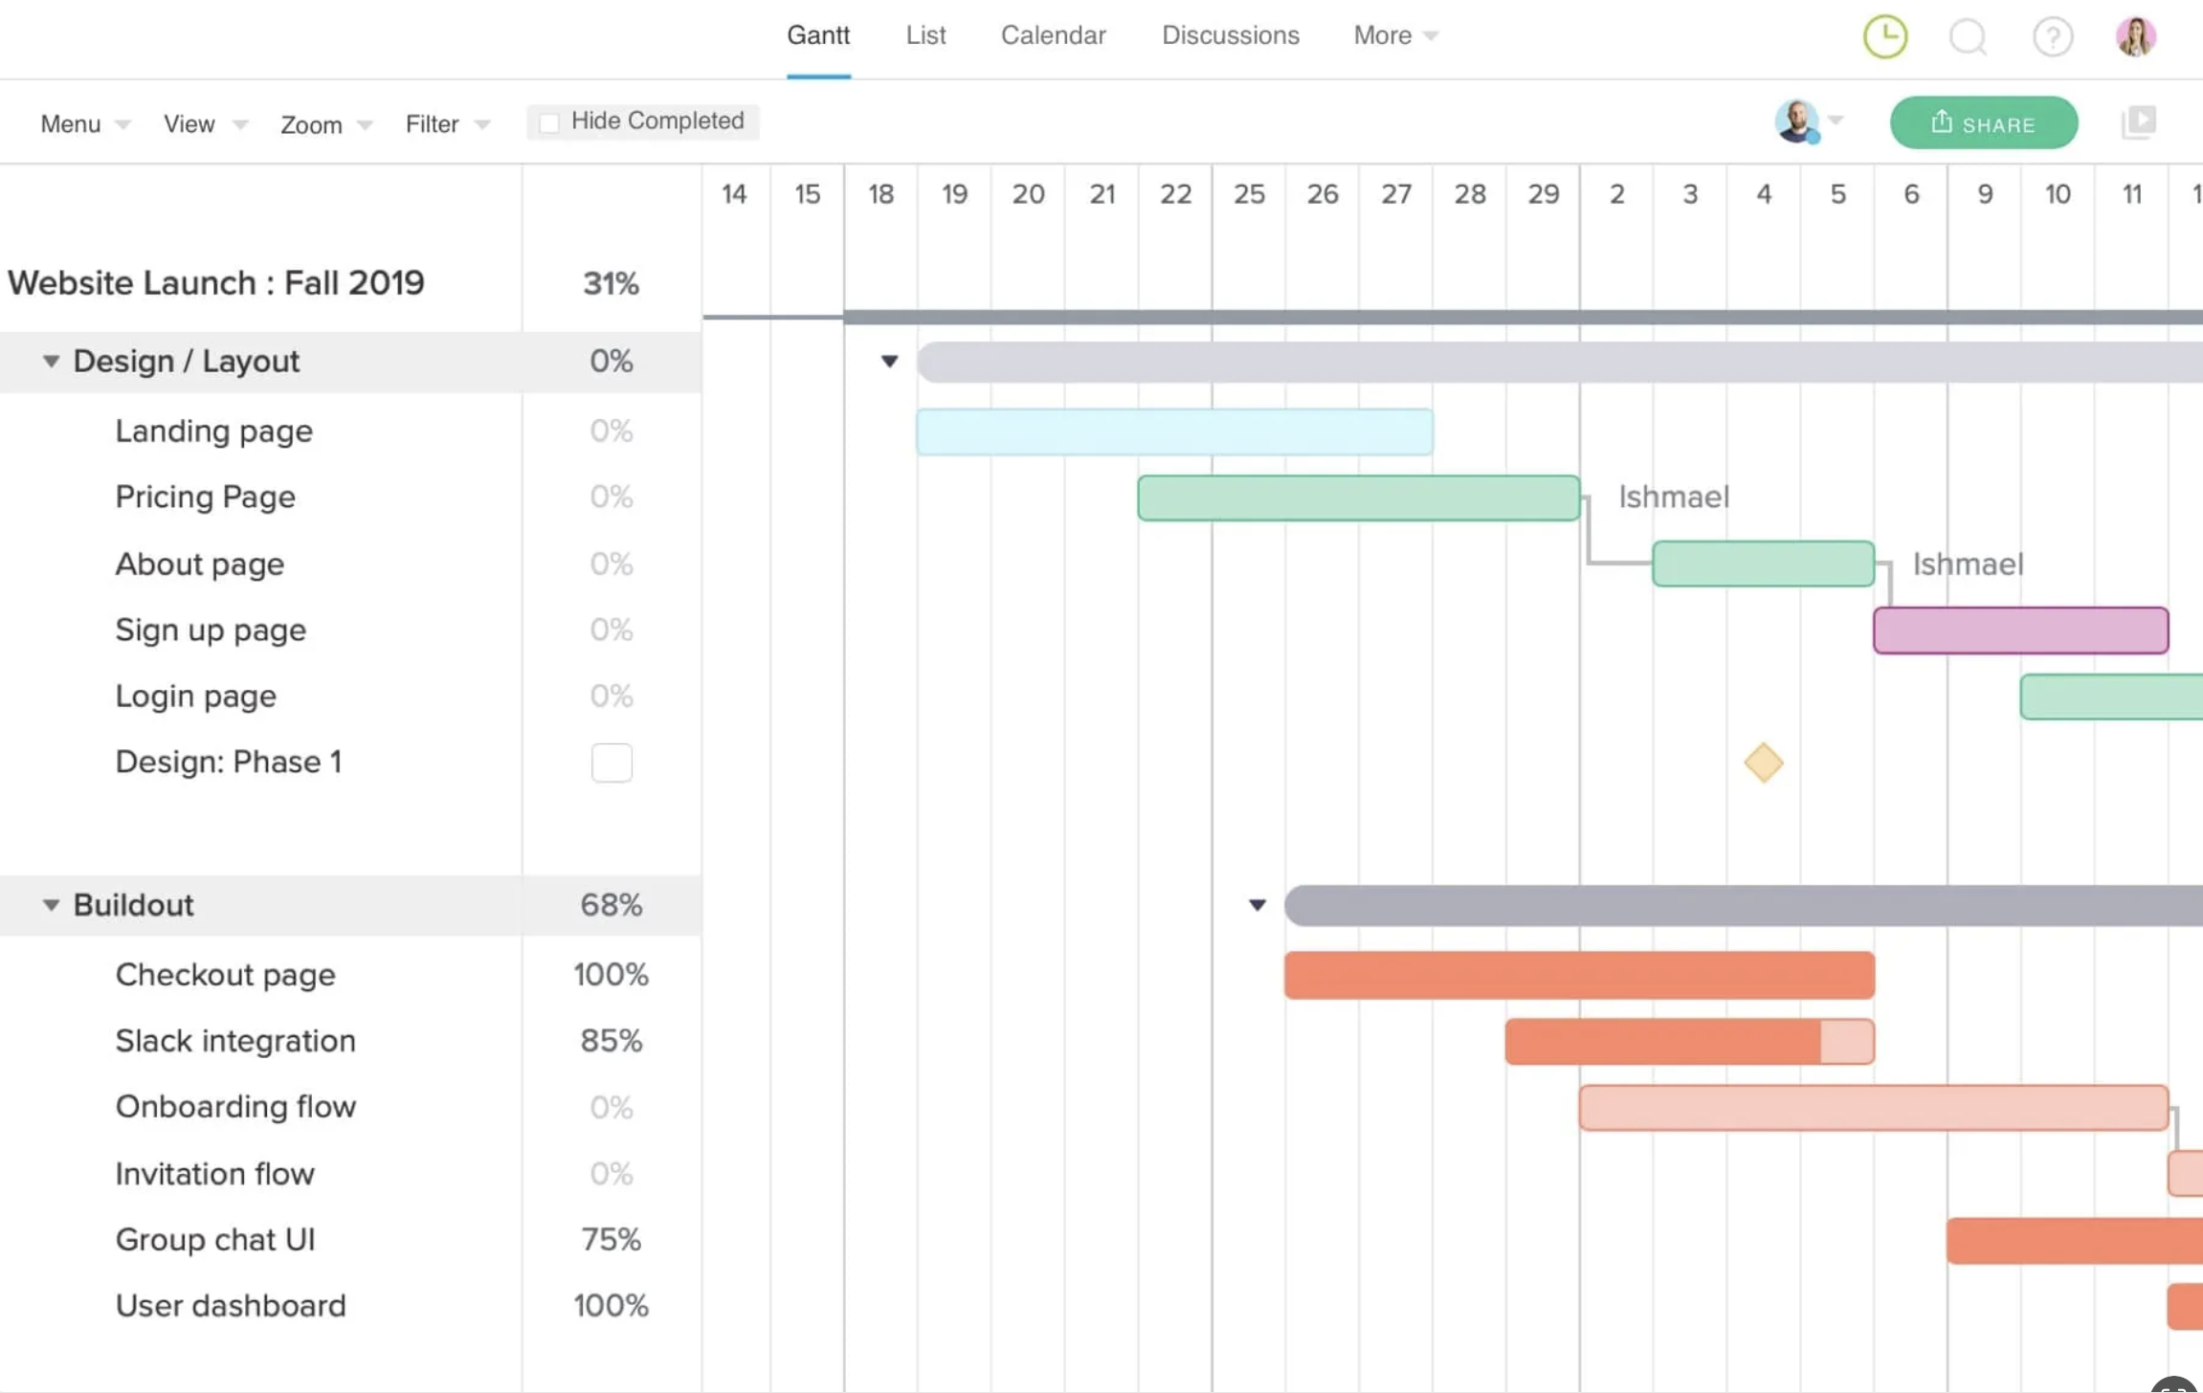Click the Website Launch : Fall 2019 title

click(x=215, y=283)
